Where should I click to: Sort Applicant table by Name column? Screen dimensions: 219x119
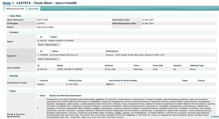point(55,51)
